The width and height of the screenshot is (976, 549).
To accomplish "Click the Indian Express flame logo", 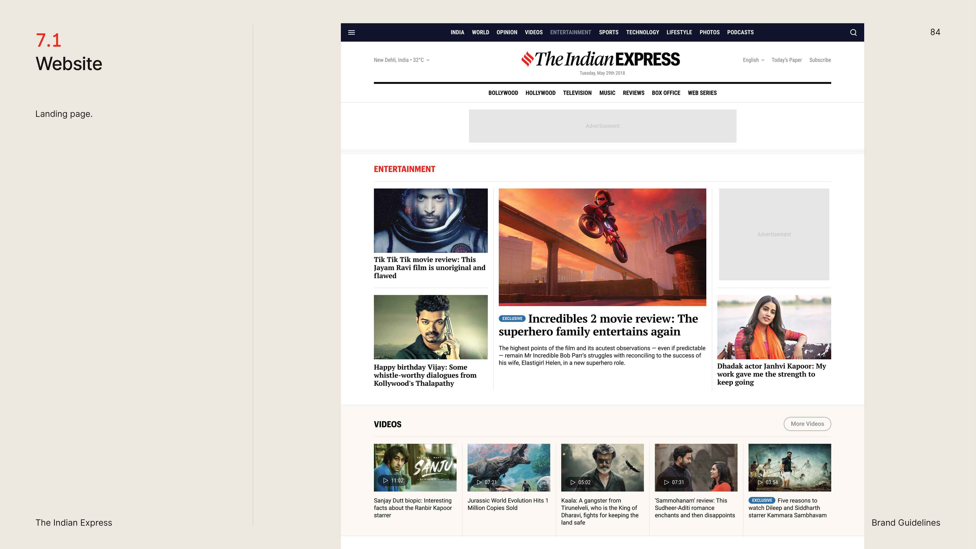I will [527, 59].
